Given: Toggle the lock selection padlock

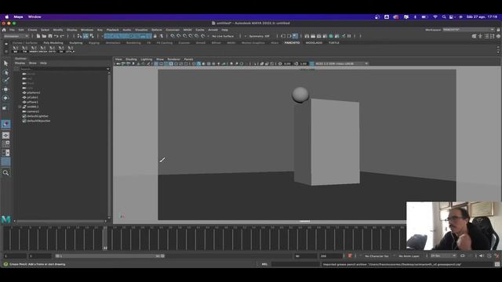Looking at the screenshot, I should point(155,36).
